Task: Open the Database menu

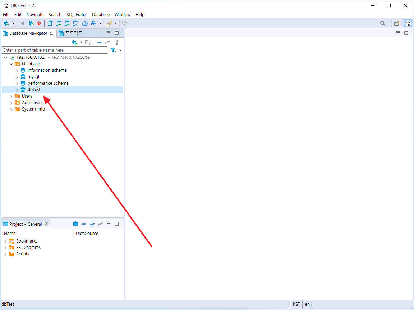Action: pyautogui.click(x=101, y=14)
